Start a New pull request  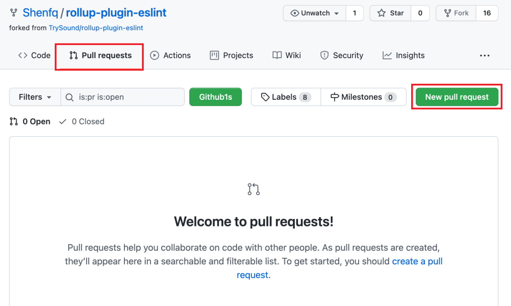pos(457,97)
